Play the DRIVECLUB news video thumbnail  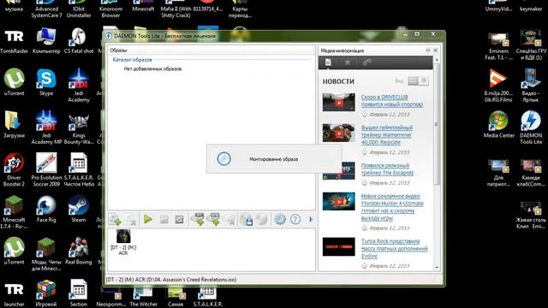coord(339,103)
